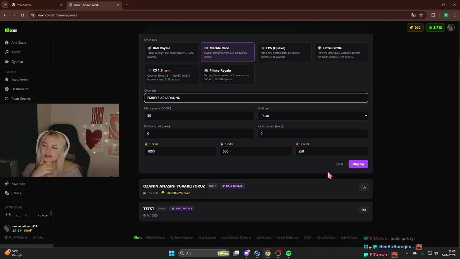Bookmark this page with the star icon
Image resolution: width=460 pixels, height=259 pixels.
coord(421,15)
